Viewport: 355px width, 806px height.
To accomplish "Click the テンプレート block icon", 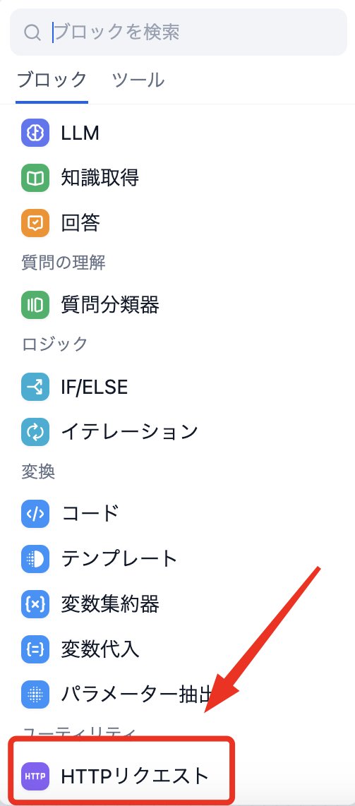I will tap(35, 558).
